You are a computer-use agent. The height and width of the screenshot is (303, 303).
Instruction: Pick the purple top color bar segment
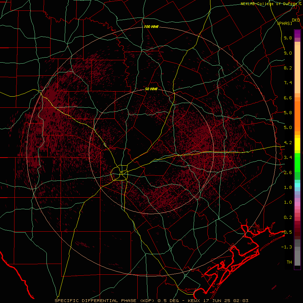297,34
